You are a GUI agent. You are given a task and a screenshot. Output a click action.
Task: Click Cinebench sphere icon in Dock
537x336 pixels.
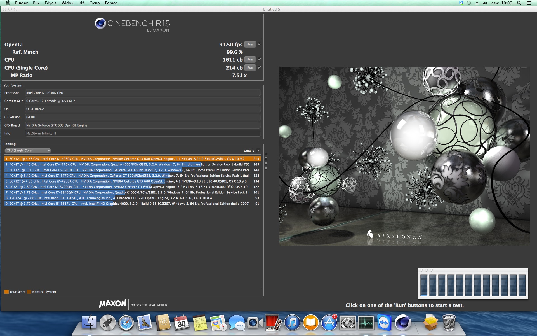coord(403,323)
